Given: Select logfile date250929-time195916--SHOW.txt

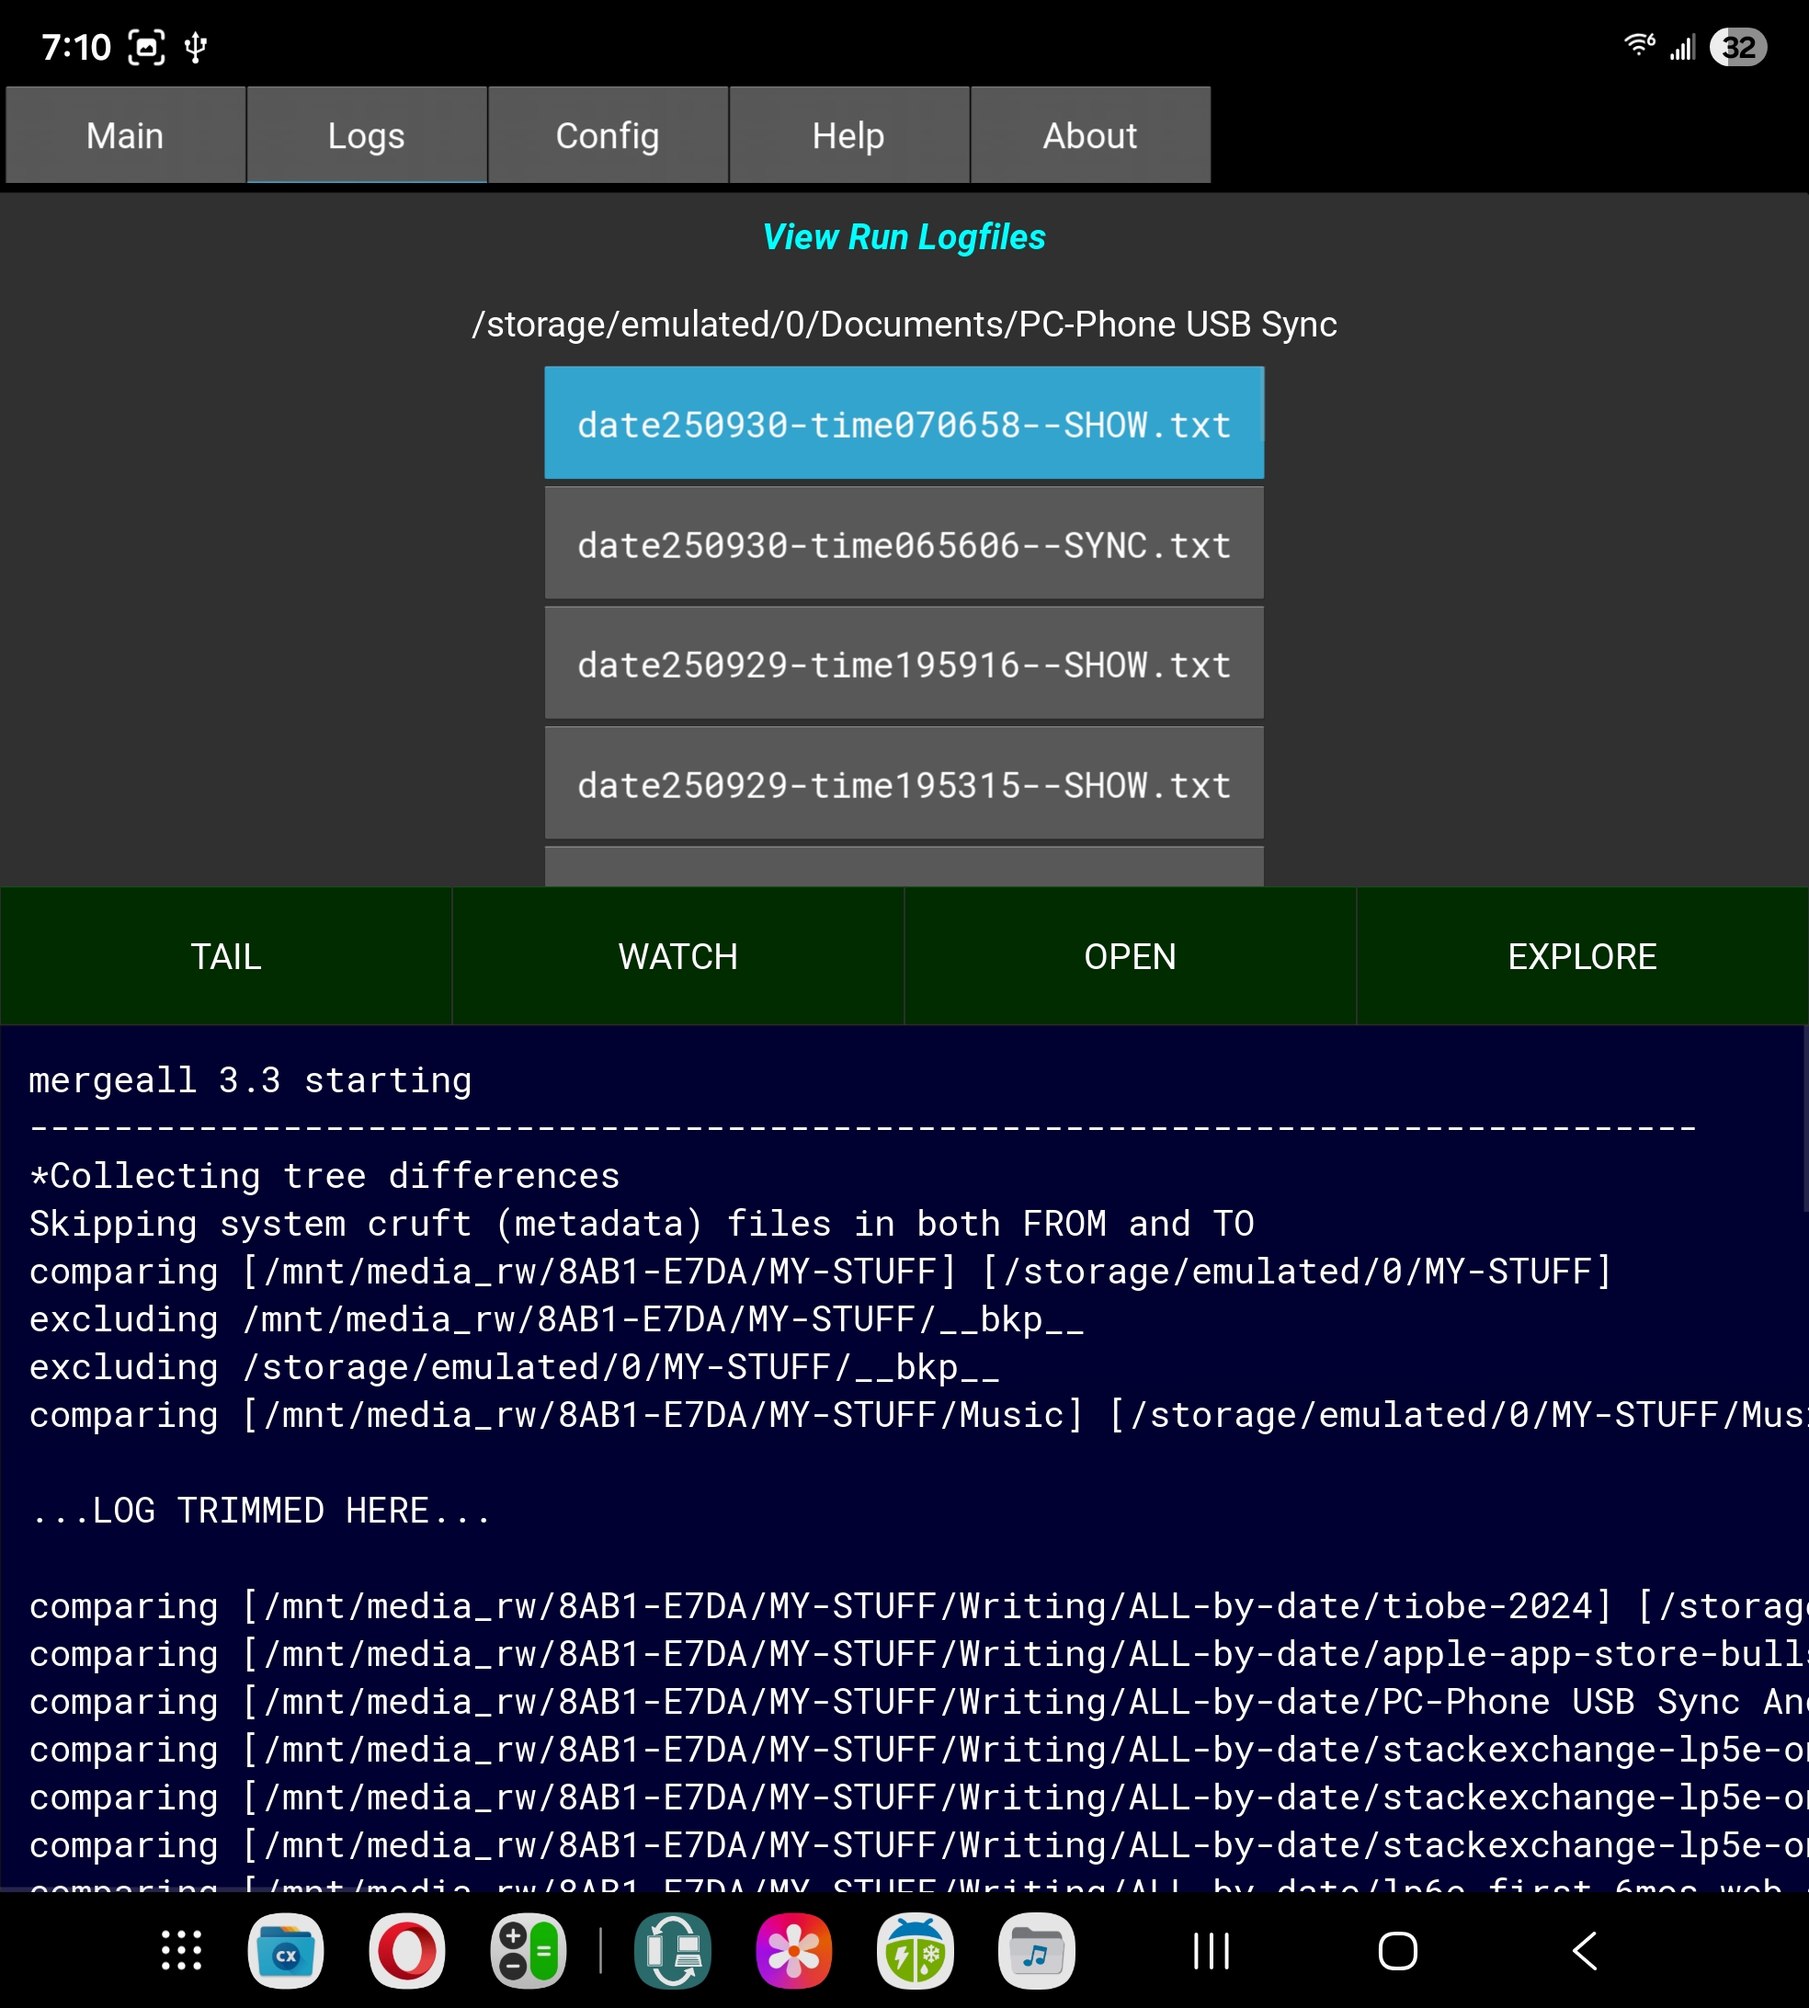Looking at the screenshot, I should coord(904,664).
